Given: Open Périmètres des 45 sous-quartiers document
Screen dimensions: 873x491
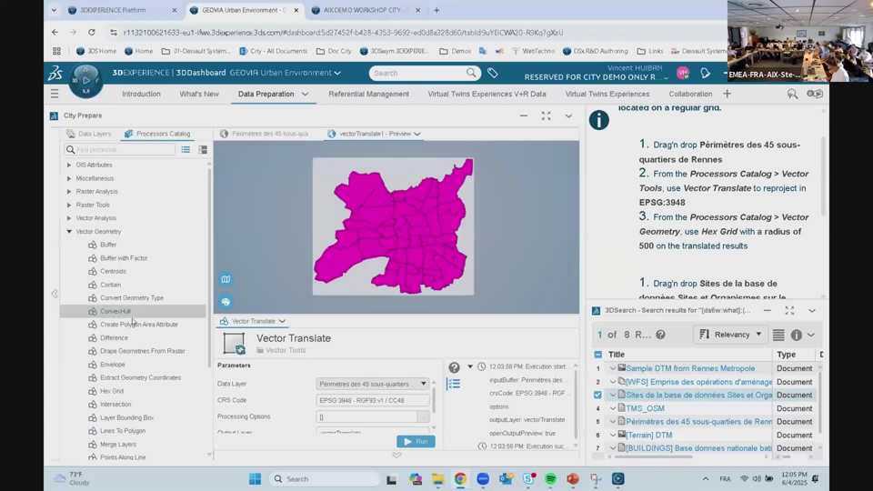Looking at the screenshot, I should pyautogui.click(x=698, y=422).
